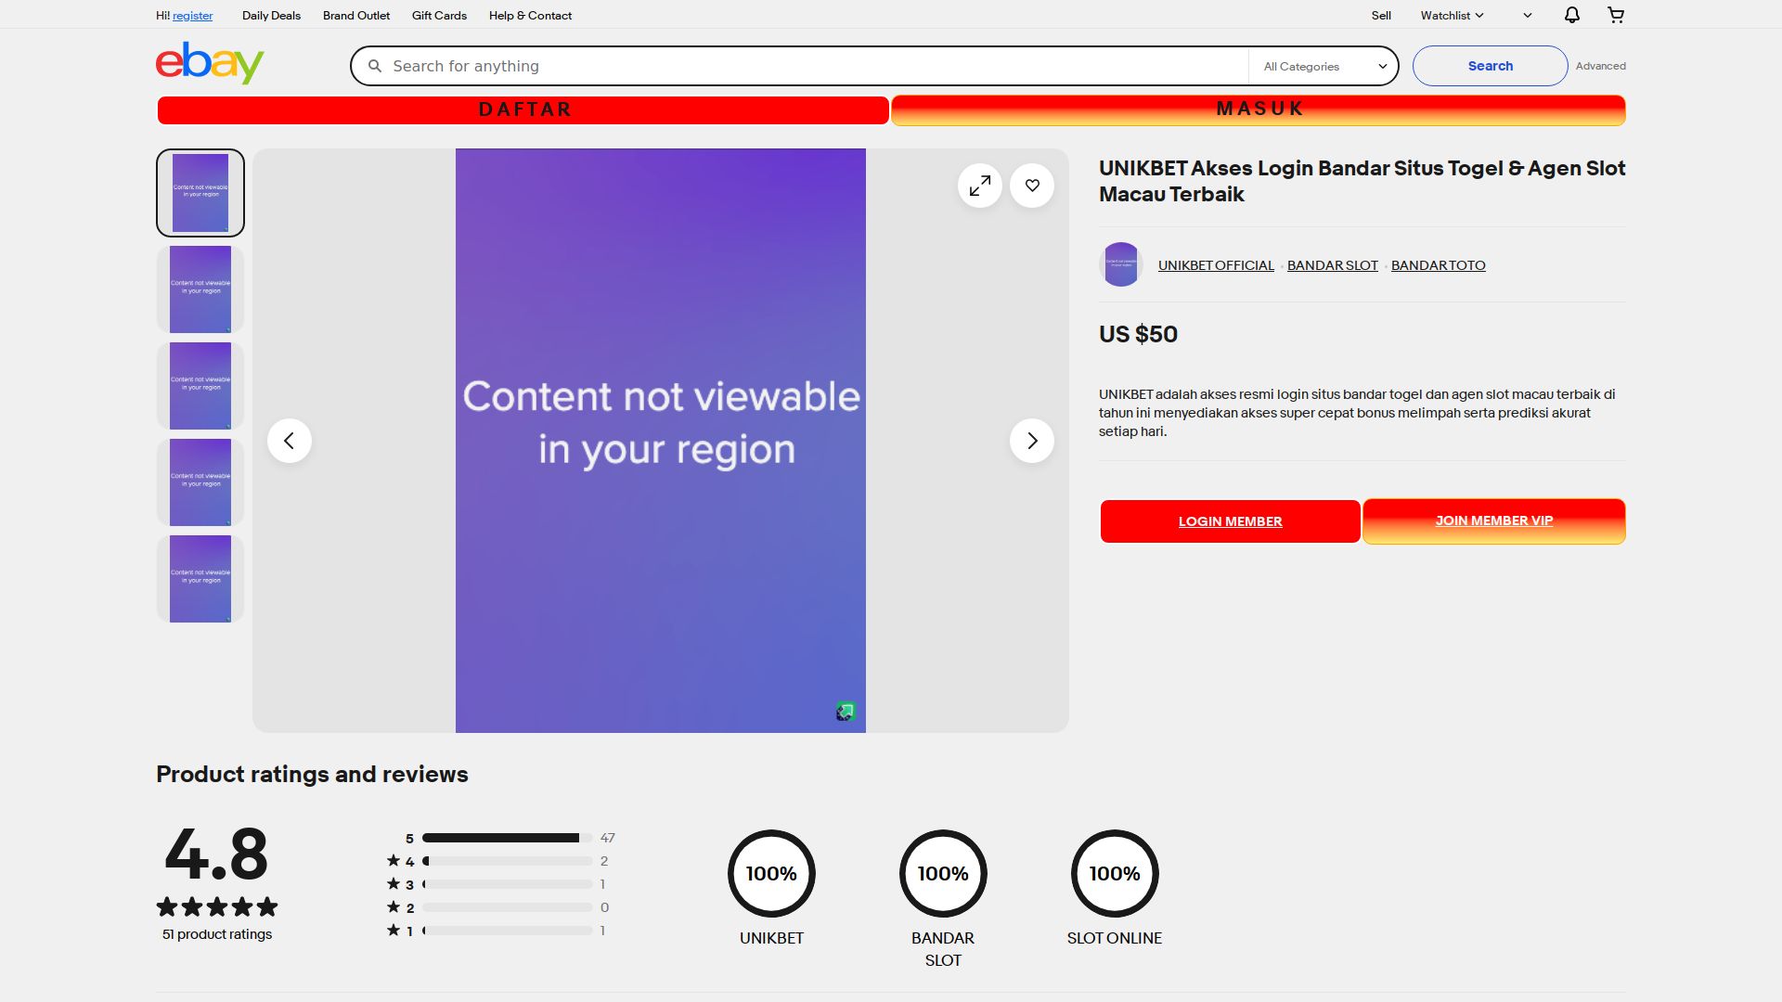Expand the Watchlist dropdown

[x=1452, y=15]
